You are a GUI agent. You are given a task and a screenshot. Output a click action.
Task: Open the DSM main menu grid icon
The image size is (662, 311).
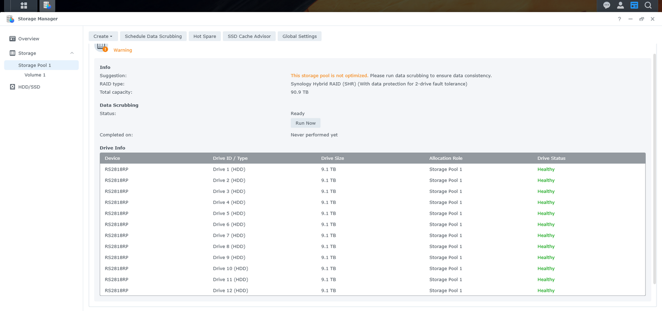click(24, 6)
